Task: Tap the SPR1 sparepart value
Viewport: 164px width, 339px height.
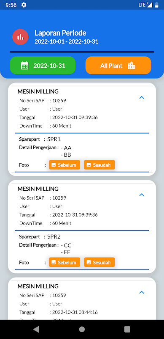Action: click(x=54, y=139)
